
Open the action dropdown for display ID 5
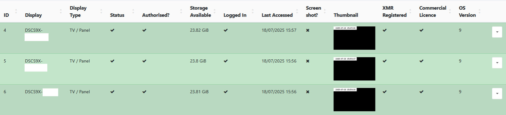click(x=497, y=63)
